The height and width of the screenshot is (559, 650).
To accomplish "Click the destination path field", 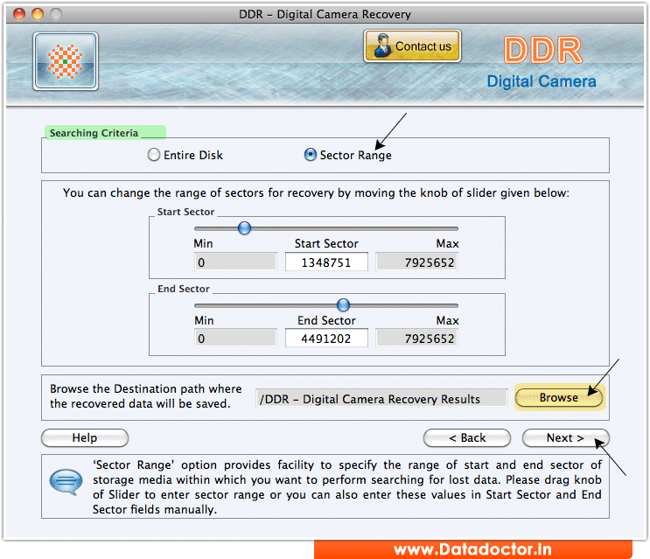I will (381, 399).
